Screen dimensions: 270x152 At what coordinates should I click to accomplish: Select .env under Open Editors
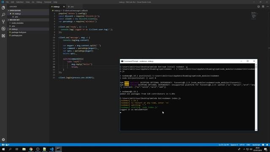[x=16, y=17]
